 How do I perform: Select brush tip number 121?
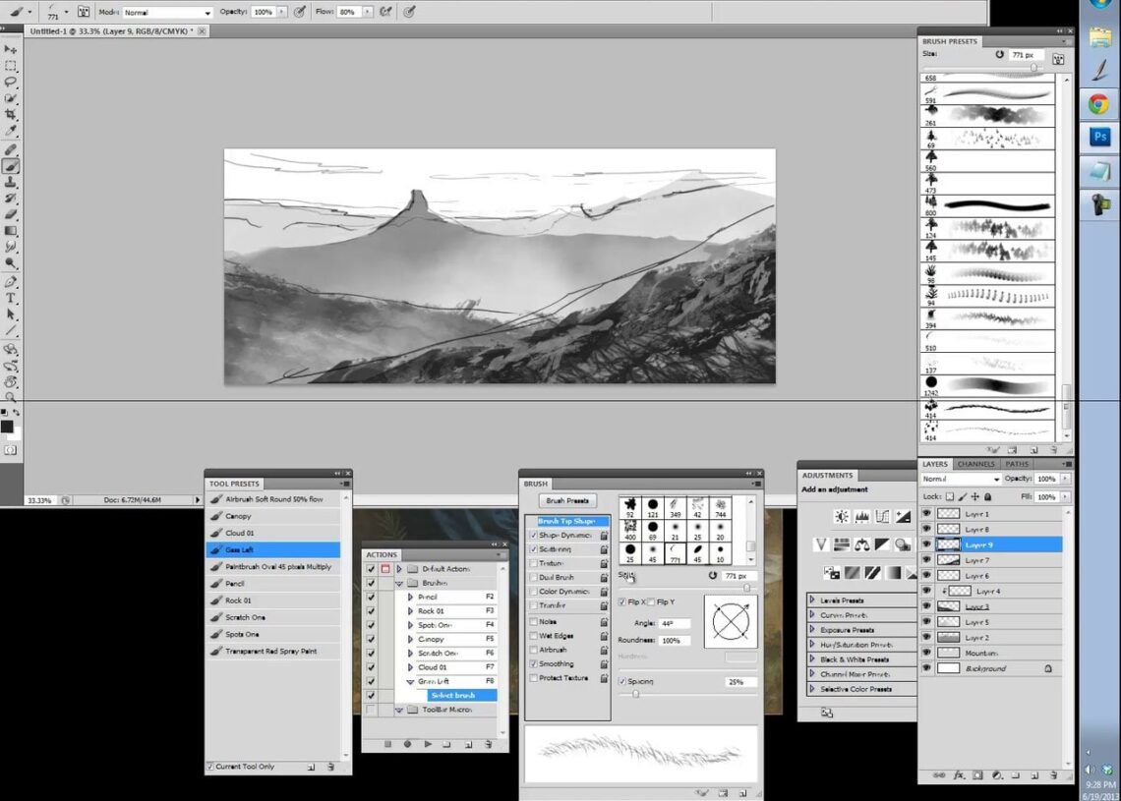click(x=652, y=505)
